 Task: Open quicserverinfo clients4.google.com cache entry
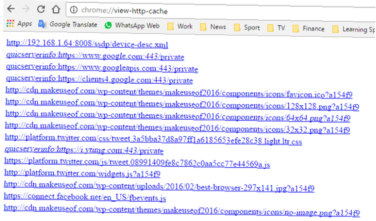99,79
